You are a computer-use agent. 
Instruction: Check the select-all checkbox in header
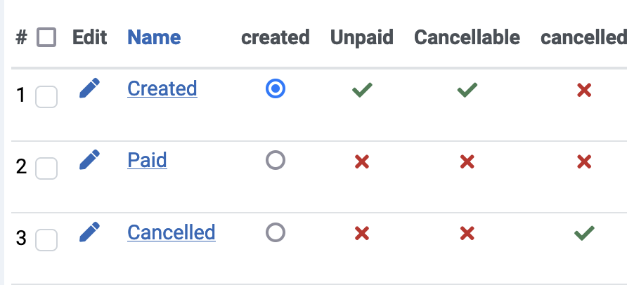tap(46, 37)
